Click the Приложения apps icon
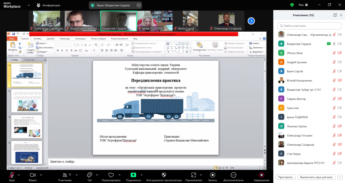This screenshot has height=183, width=345. [x=194, y=175]
